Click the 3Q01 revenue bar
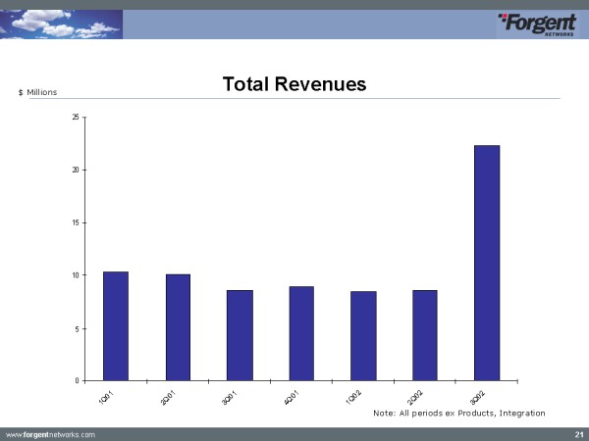Screen dimensions: 589x441 pyautogui.click(x=240, y=334)
